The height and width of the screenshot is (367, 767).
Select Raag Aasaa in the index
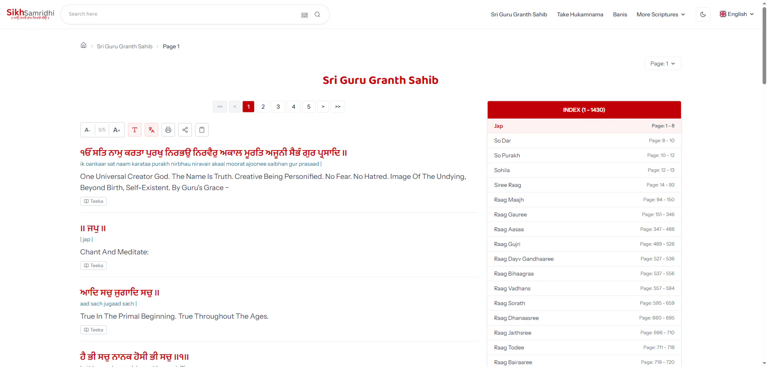(x=584, y=229)
